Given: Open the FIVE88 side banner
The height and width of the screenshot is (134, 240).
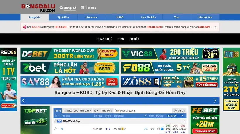Looking at the screenshot, I should point(232,79).
